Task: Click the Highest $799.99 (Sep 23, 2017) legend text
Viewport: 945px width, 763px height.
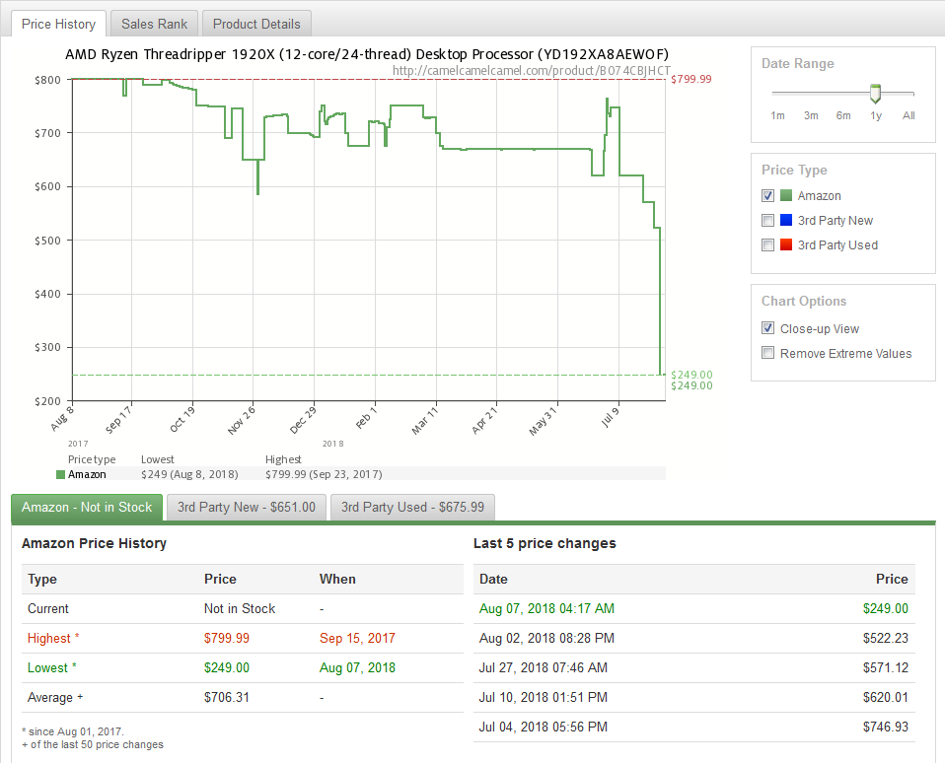Action: pyautogui.click(x=324, y=474)
